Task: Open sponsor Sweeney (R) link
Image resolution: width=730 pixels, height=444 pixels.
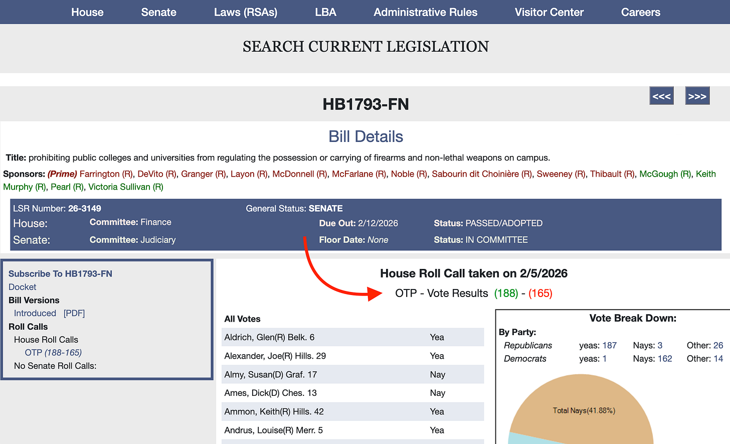Action: [x=561, y=174]
